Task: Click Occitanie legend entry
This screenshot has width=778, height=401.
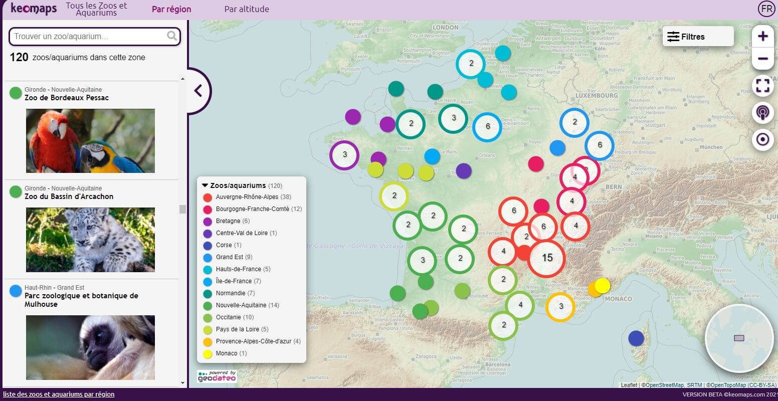Action: point(229,317)
